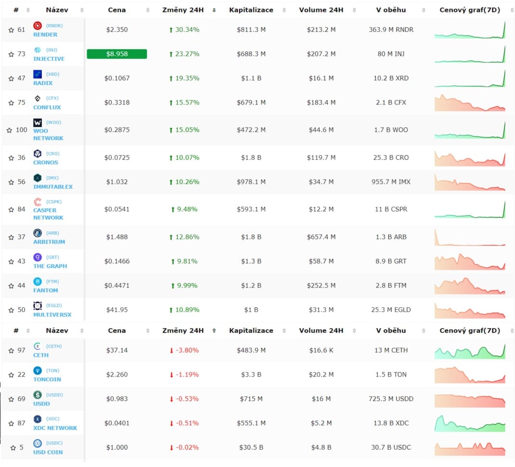Click Kapitalizace header in upper table
Image resolution: width=515 pixels, height=467 pixels.
click(x=251, y=10)
